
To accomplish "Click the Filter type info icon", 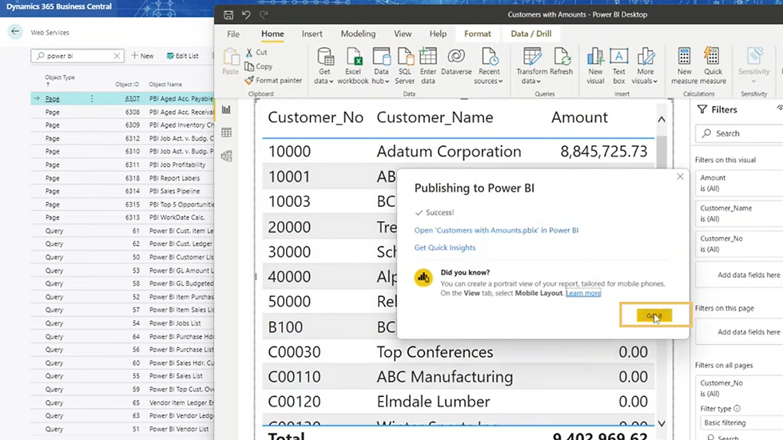I will pos(737,409).
